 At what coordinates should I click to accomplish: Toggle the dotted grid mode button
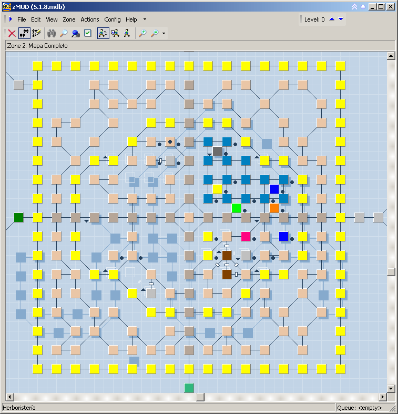(x=24, y=33)
